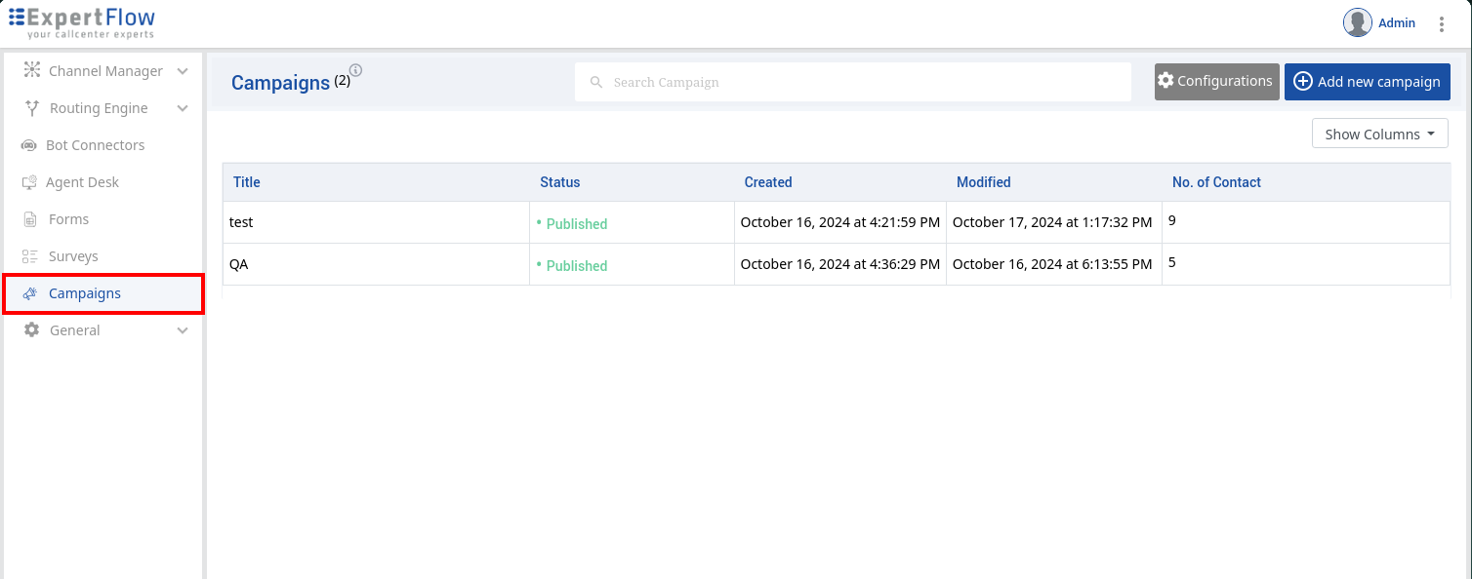Open the Admin profile avatar
The width and height of the screenshot is (1472, 579).
pos(1357,22)
